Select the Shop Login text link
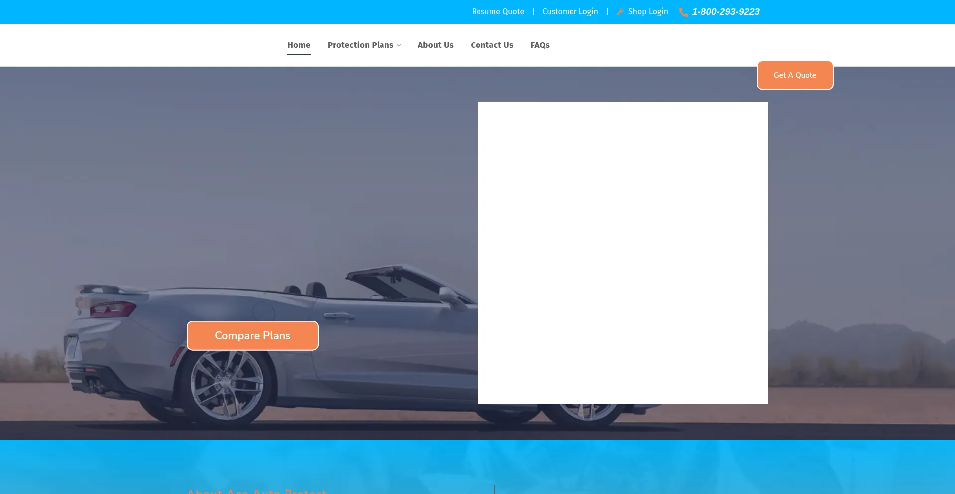Screen dimensions: 955x494 click(648, 11)
